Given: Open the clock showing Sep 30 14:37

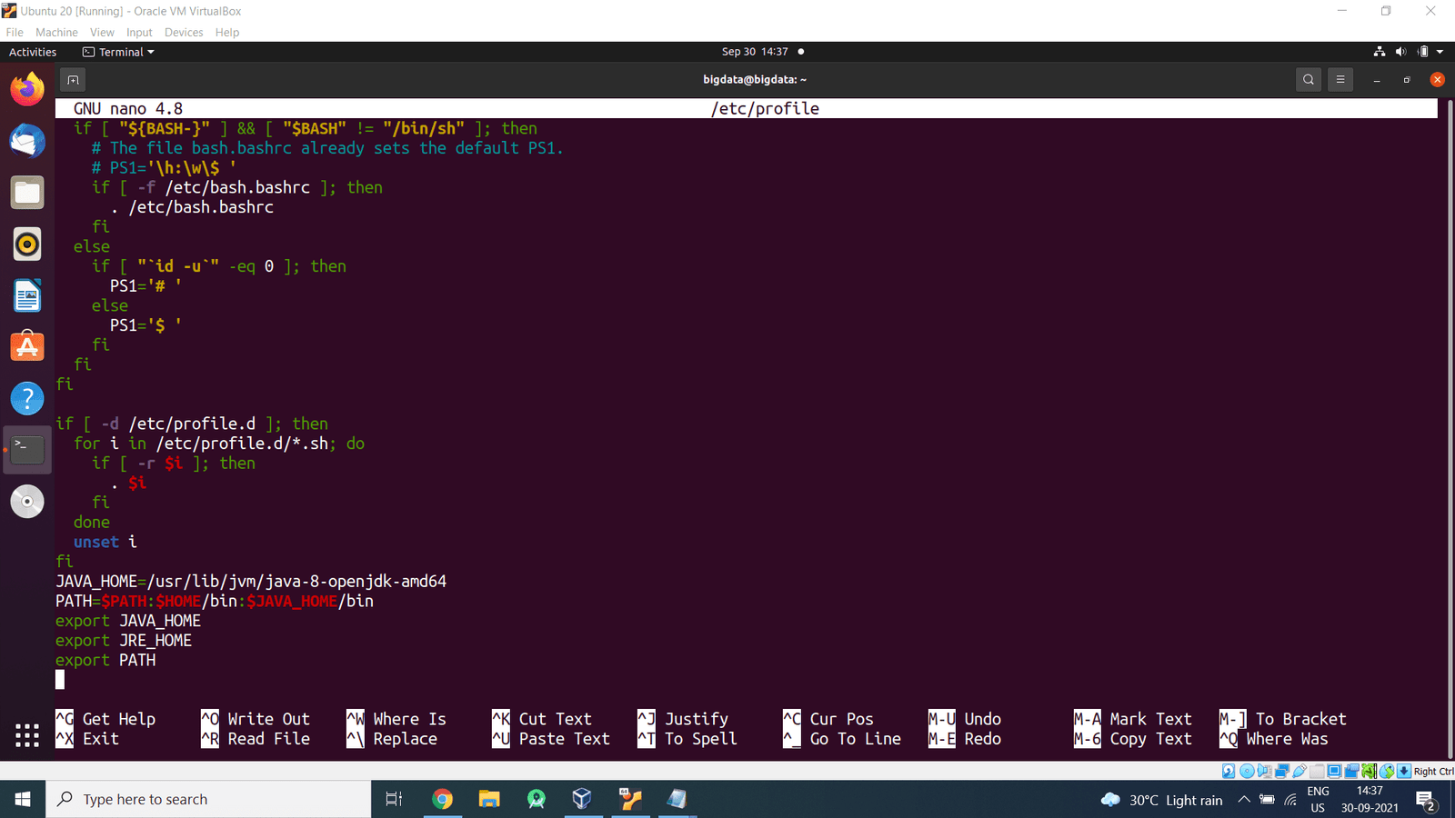Looking at the screenshot, I should pos(755,52).
